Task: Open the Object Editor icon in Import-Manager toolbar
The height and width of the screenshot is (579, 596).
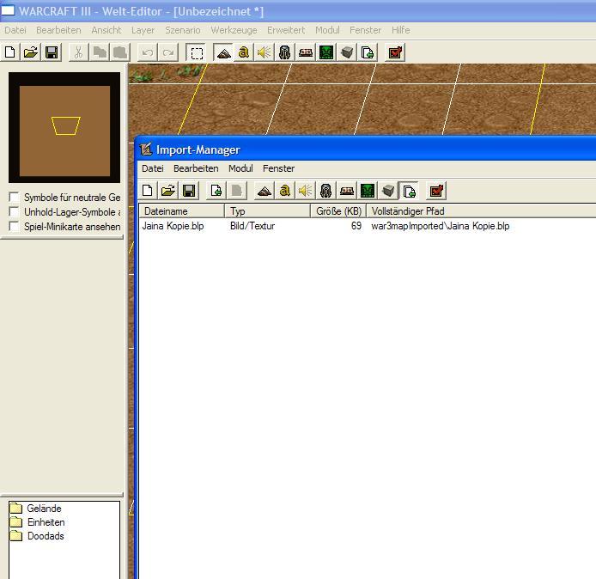Action: tap(325, 191)
